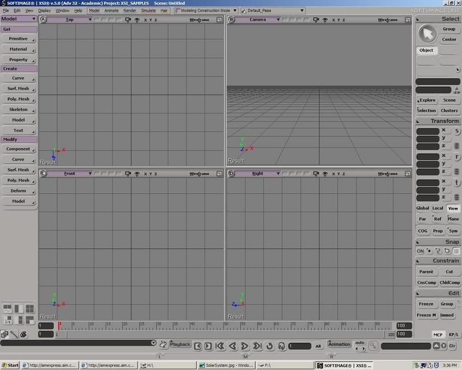462x370 pixels.
Task: Open the Primitive submenu
Action: (18, 39)
